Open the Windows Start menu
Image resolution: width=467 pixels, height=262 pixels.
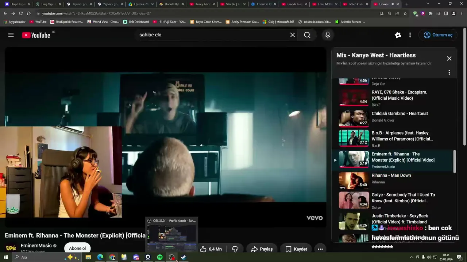click(x=6, y=257)
